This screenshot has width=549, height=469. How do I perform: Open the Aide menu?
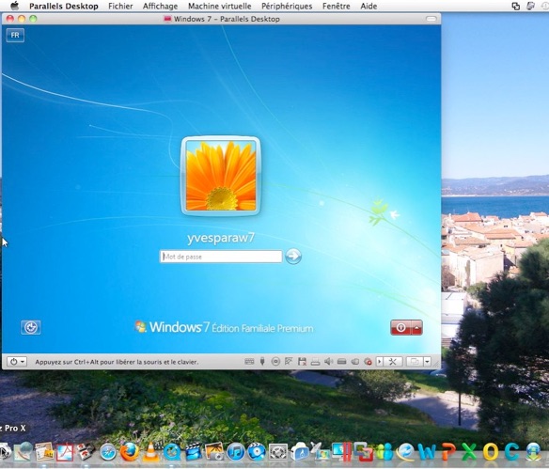pyautogui.click(x=369, y=6)
